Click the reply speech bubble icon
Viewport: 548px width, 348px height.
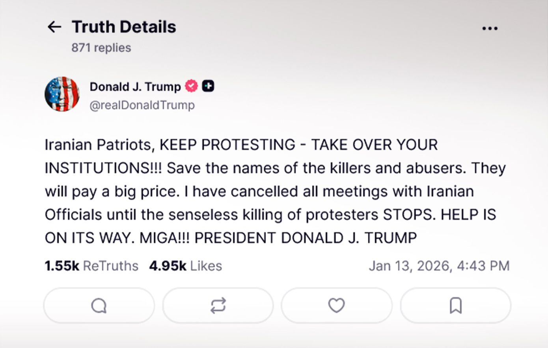99,306
